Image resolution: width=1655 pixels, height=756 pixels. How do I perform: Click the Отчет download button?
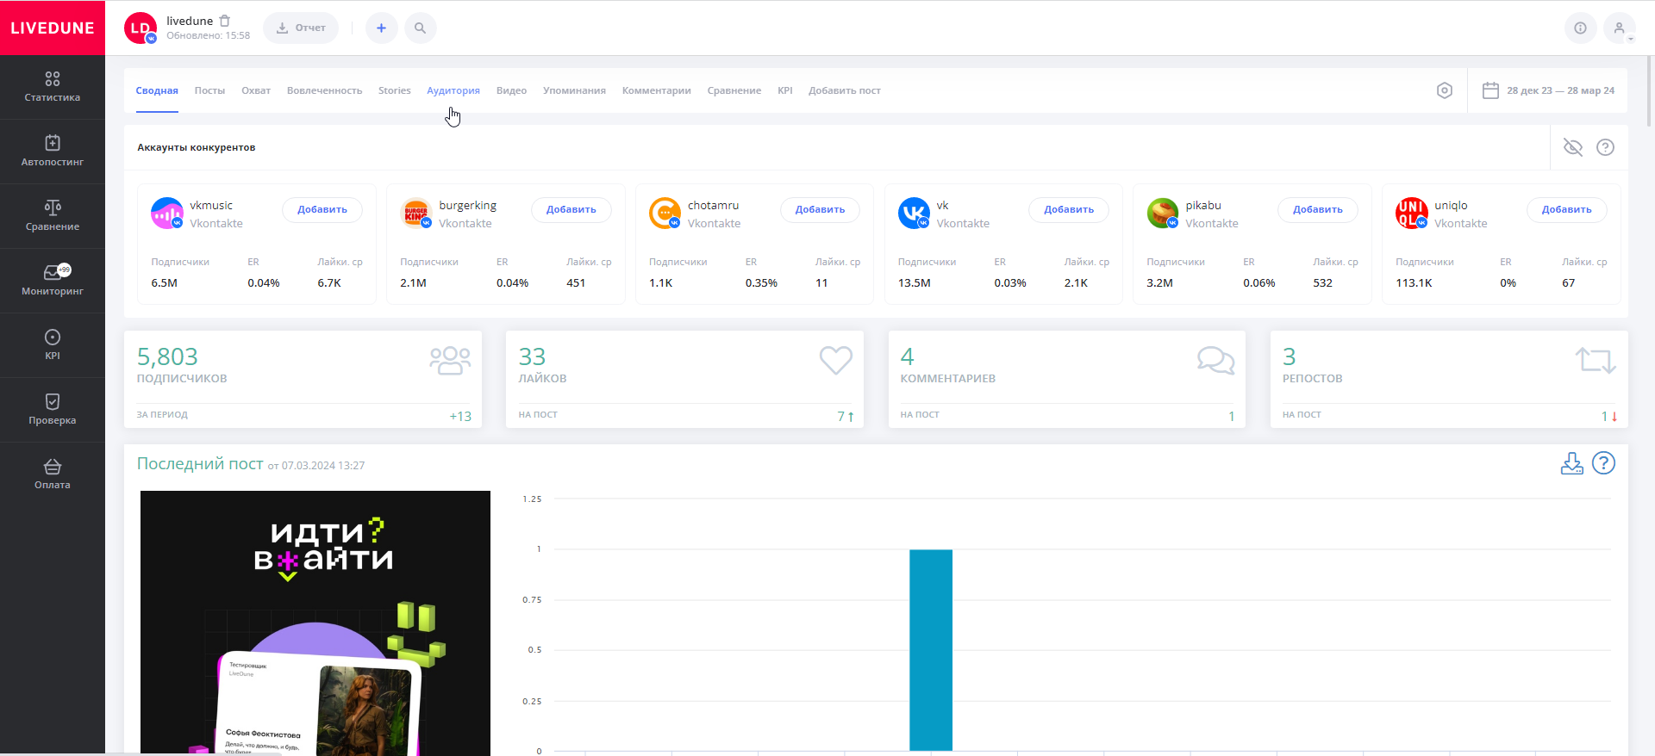301,28
